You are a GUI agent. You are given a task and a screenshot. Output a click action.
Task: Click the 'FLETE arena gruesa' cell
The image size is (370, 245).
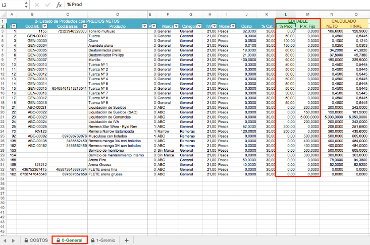pyautogui.click(x=118, y=174)
